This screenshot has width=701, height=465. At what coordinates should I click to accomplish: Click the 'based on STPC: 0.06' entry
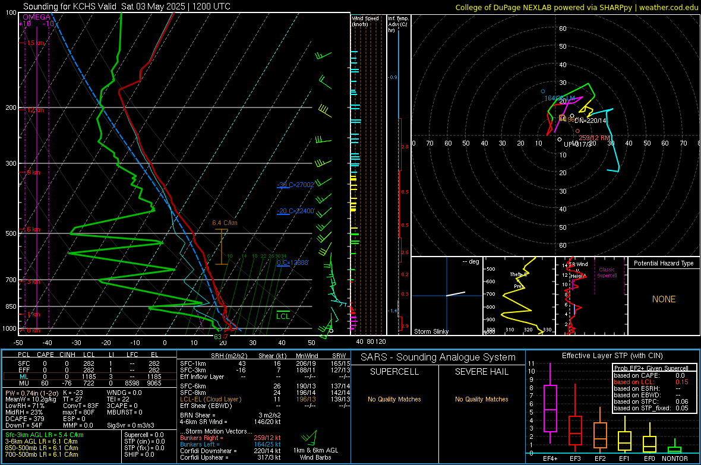click(x=651, y=401)
